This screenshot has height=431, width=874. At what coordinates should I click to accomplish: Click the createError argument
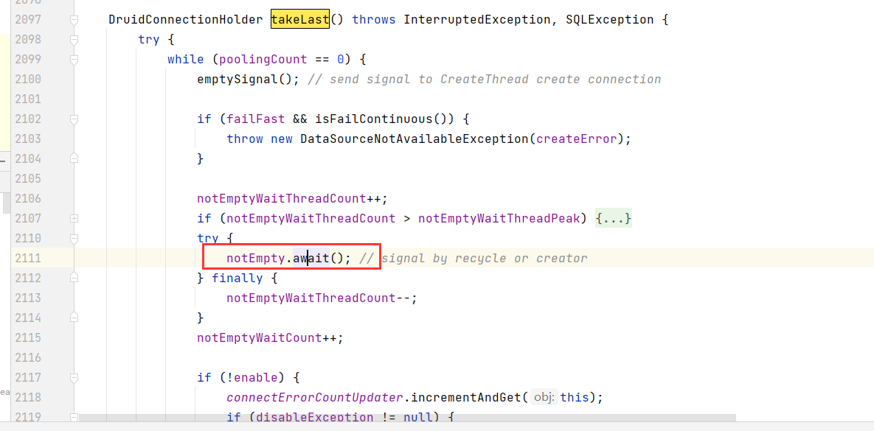coord(576,139)
